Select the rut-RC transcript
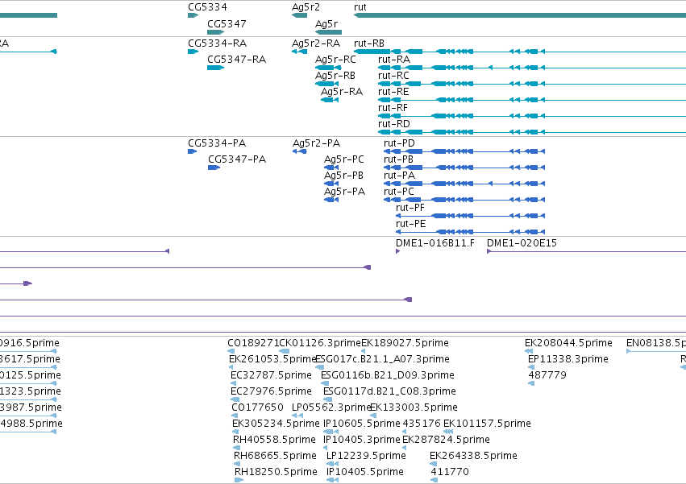The image size is (686, 484). click(x=532, y=84)
